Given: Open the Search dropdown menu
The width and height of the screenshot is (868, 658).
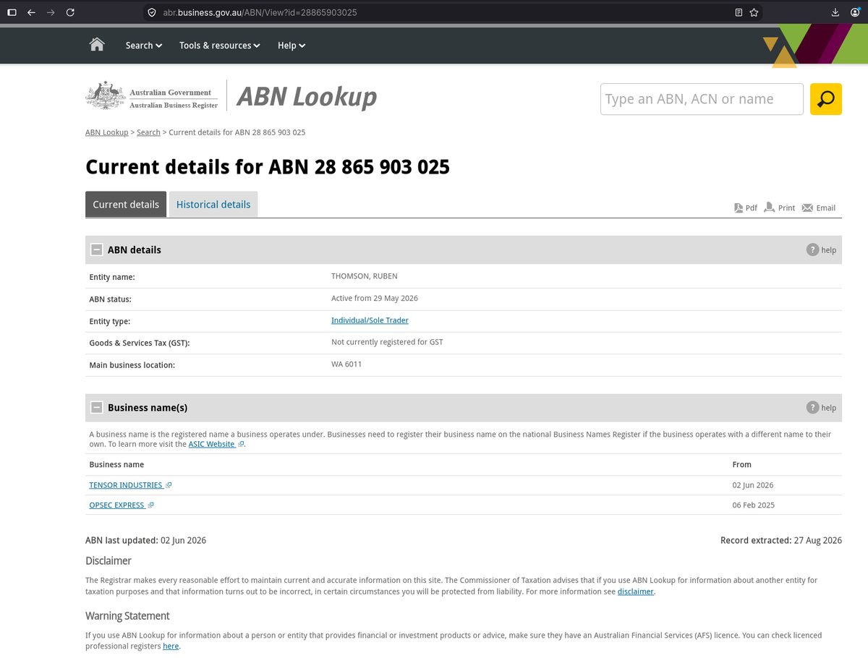Looking at the screenshot, I should click(x=143, y=45).
